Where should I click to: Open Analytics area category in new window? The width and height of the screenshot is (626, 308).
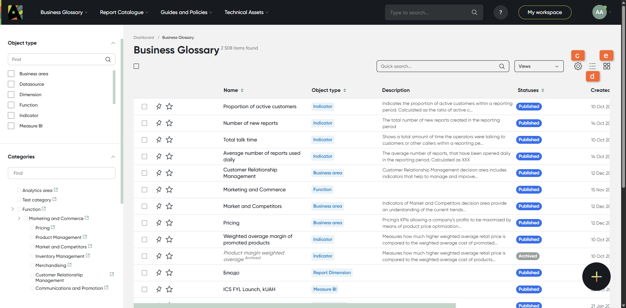coord(56,190)
